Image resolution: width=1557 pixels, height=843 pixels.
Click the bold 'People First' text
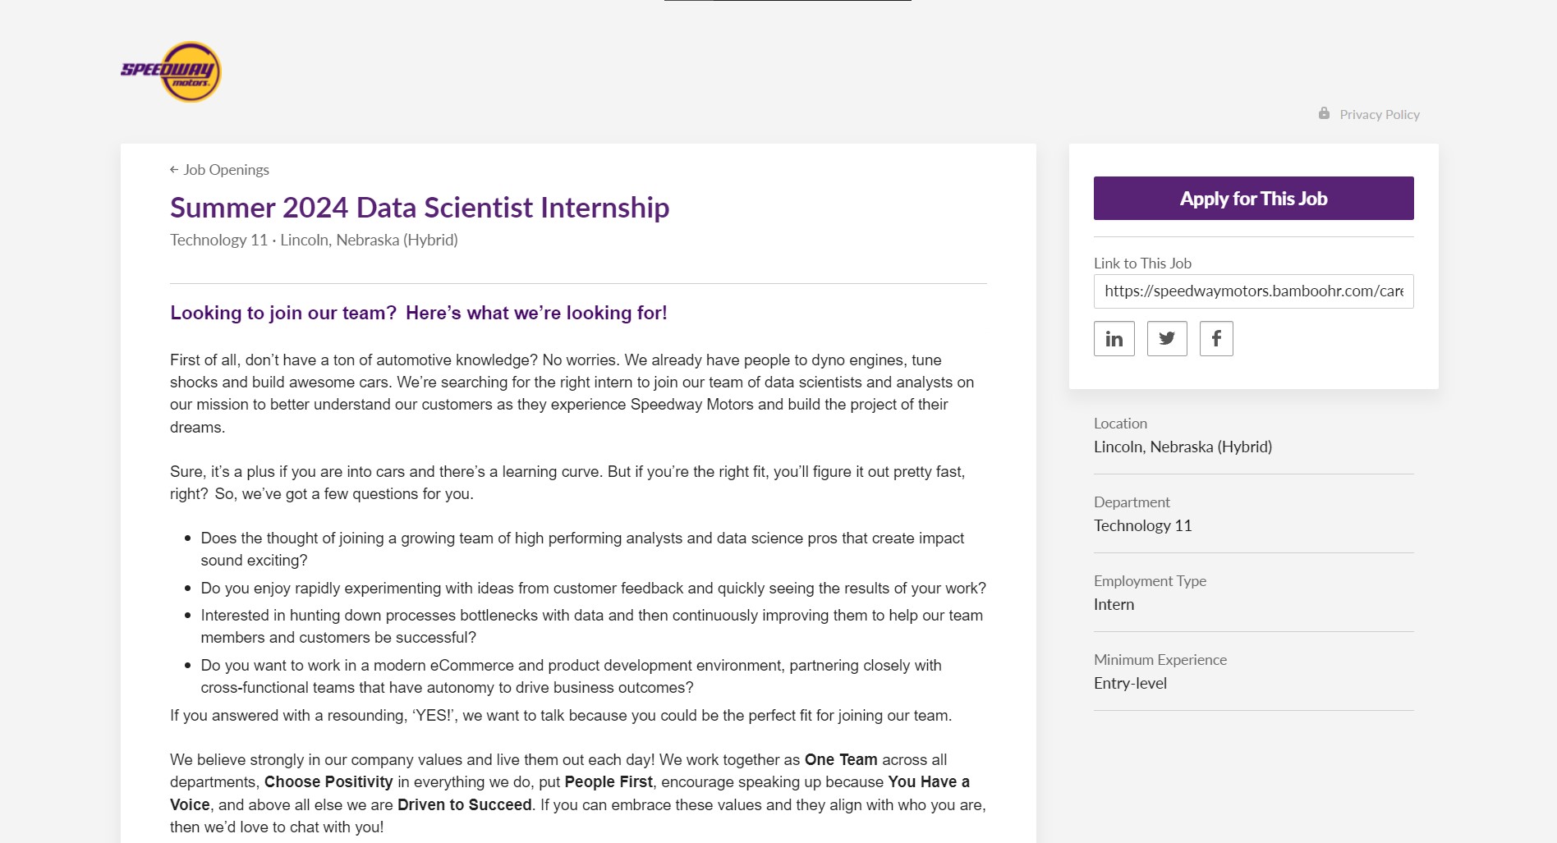(x=609, y=782)
